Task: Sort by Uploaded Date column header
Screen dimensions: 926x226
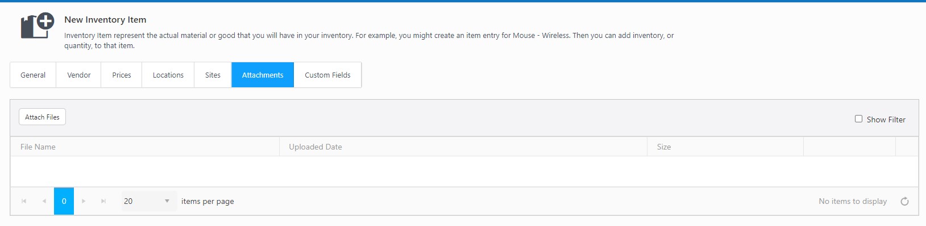Action: click(315, 147)
